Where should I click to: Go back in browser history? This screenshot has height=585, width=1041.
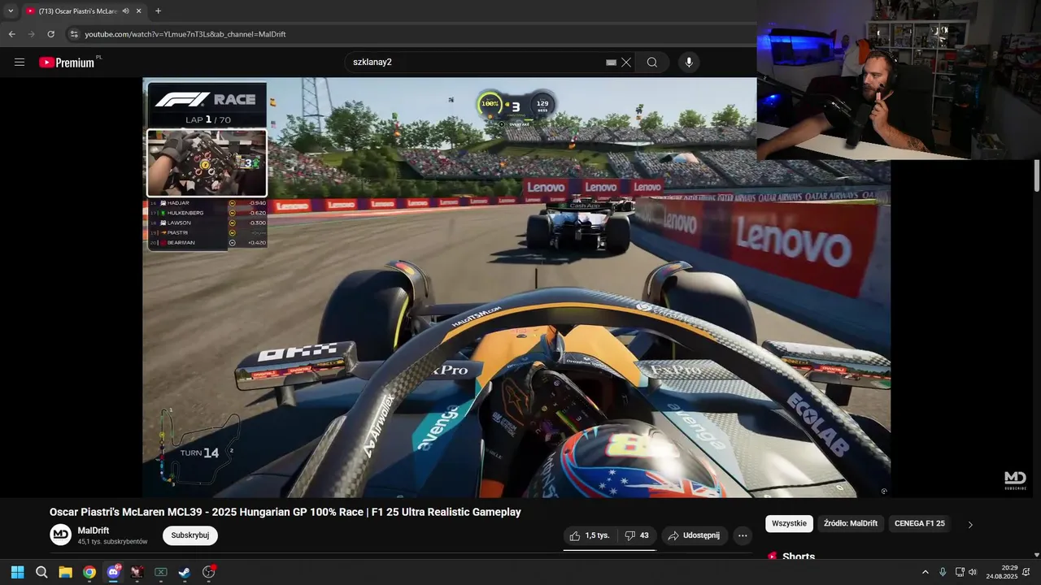11,34
